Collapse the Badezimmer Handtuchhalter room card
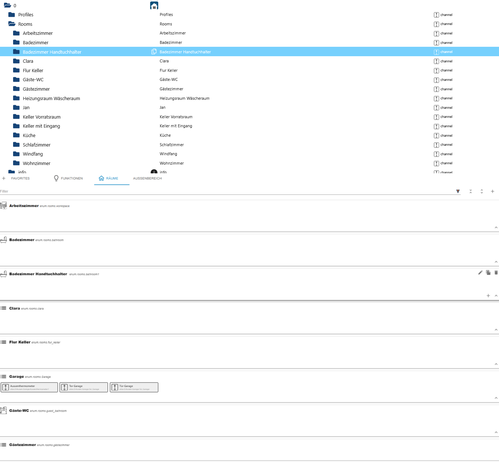 tap(496, 296)
